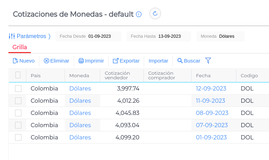Toggle the select-all checkbox in the grid header

tap(18, 75)
